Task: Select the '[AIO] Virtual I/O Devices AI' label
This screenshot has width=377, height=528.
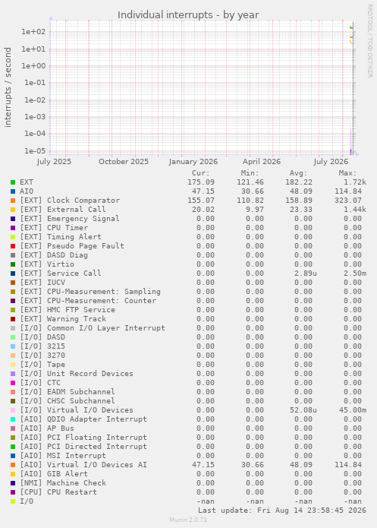Action: [83, 464]
